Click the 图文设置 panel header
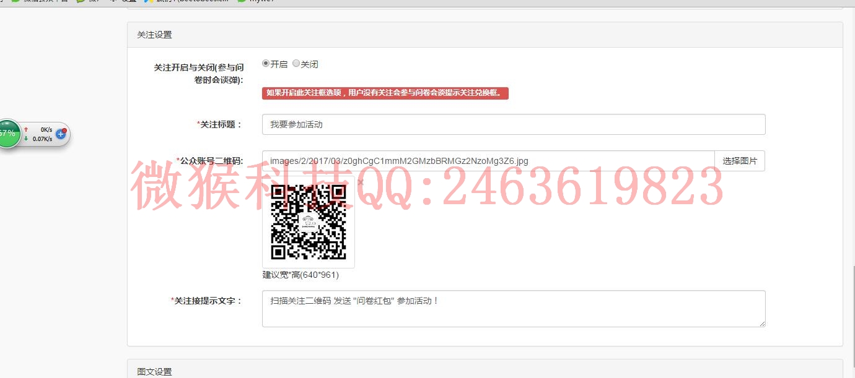 pos(485,369)
